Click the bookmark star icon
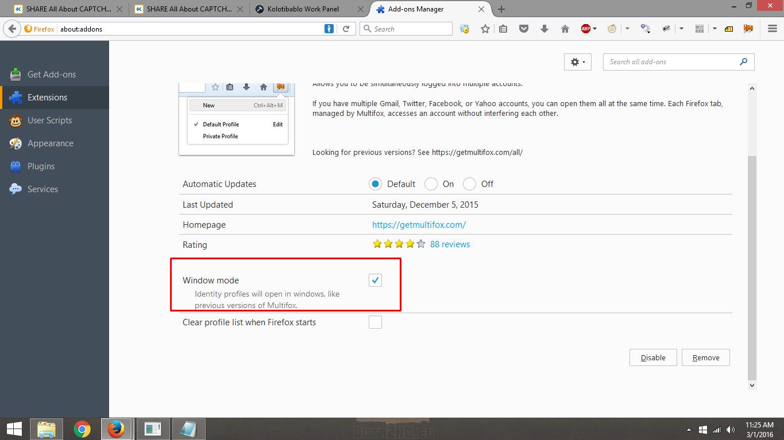Image resolution: width=784 pixels, height=440 pixels. tap(485, 29)
